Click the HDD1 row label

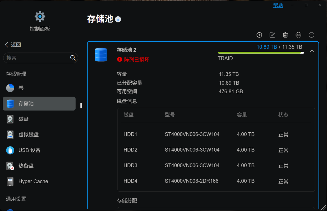130,134
